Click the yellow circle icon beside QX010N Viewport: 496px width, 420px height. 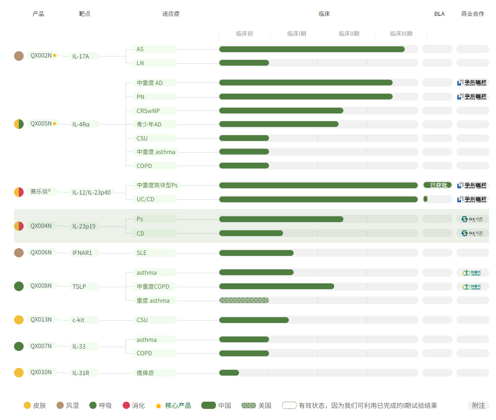19,373
